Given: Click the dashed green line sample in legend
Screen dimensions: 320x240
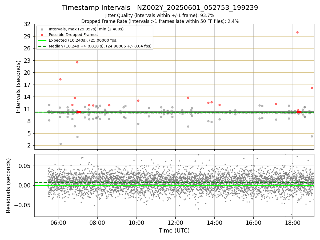Looking at the screenshot, I should click(42, 46).
